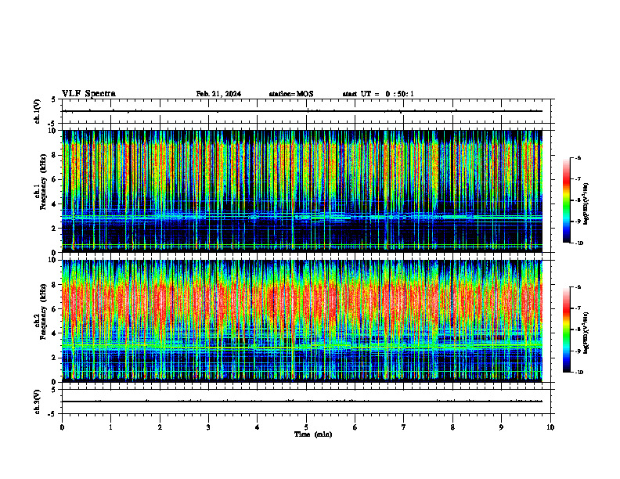
Task: Click the ch.1 spectrogram's "6" kHz tick label
Action: (55, 179)
